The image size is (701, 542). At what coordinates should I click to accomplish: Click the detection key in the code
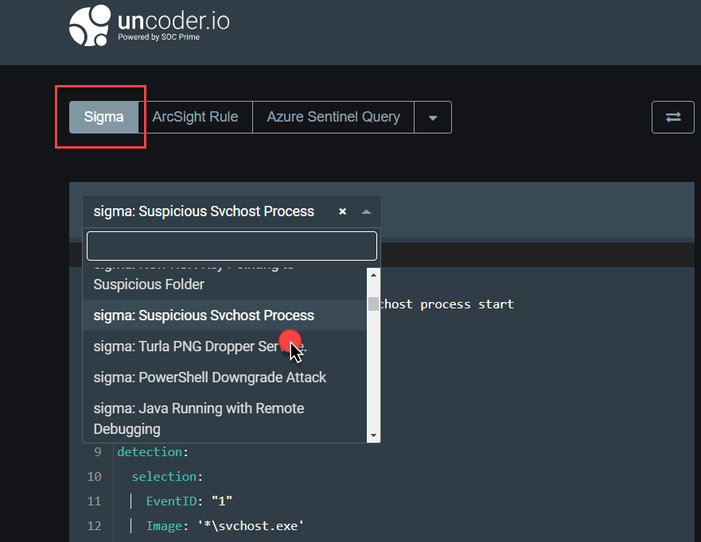pyautogui.click(x=150, y=452)
